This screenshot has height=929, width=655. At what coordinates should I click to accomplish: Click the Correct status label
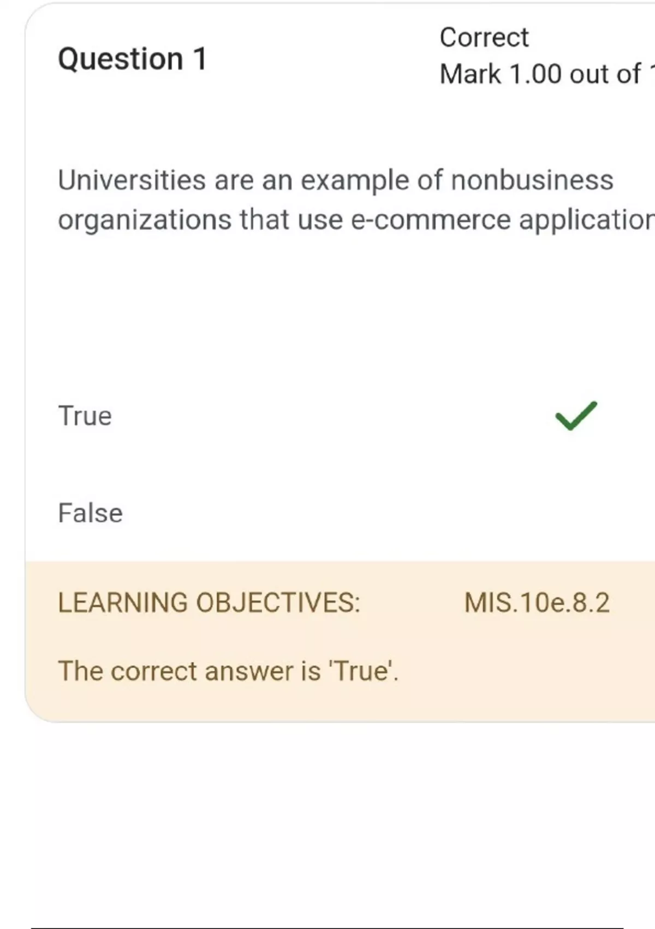tap(484, 38)
